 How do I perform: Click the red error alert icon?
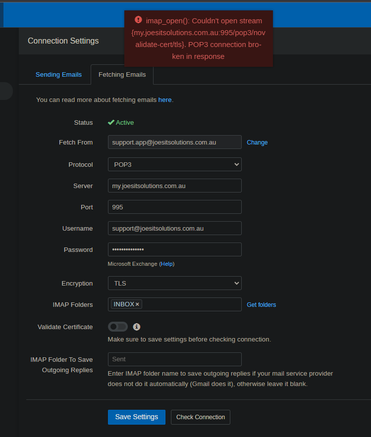138,20
